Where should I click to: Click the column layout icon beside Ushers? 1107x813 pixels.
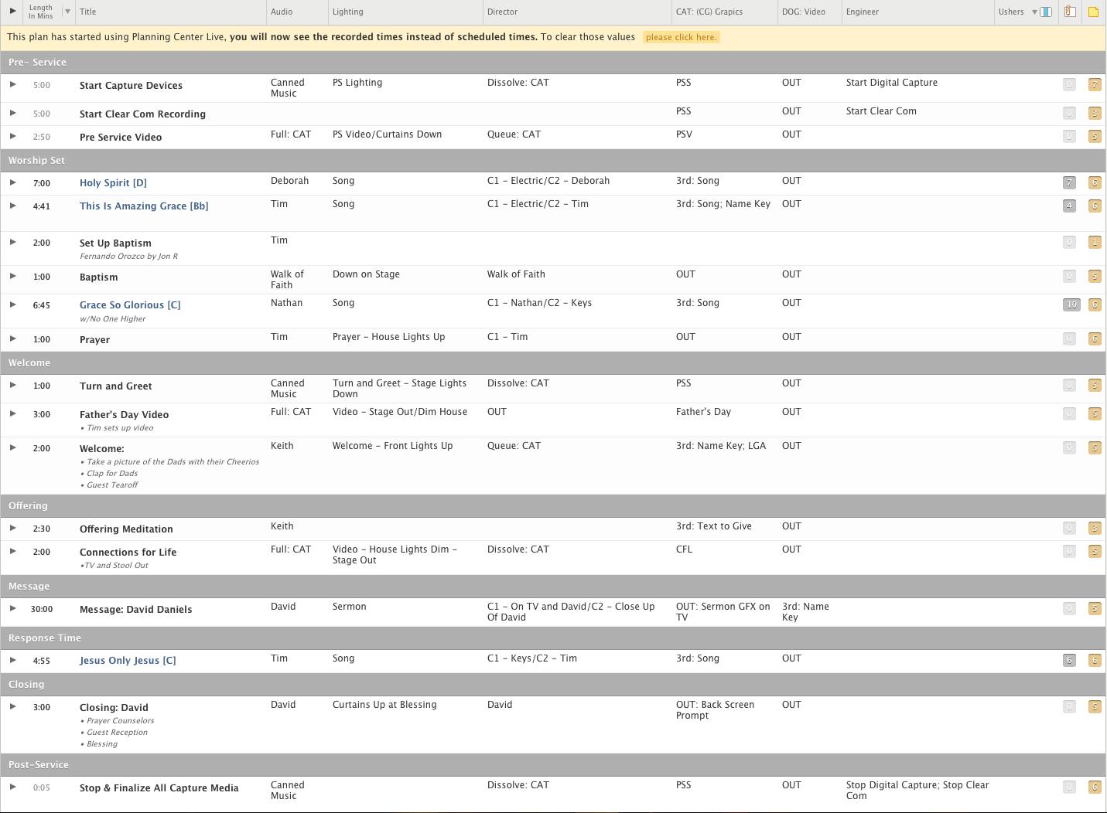click(x=1046, y=12)
